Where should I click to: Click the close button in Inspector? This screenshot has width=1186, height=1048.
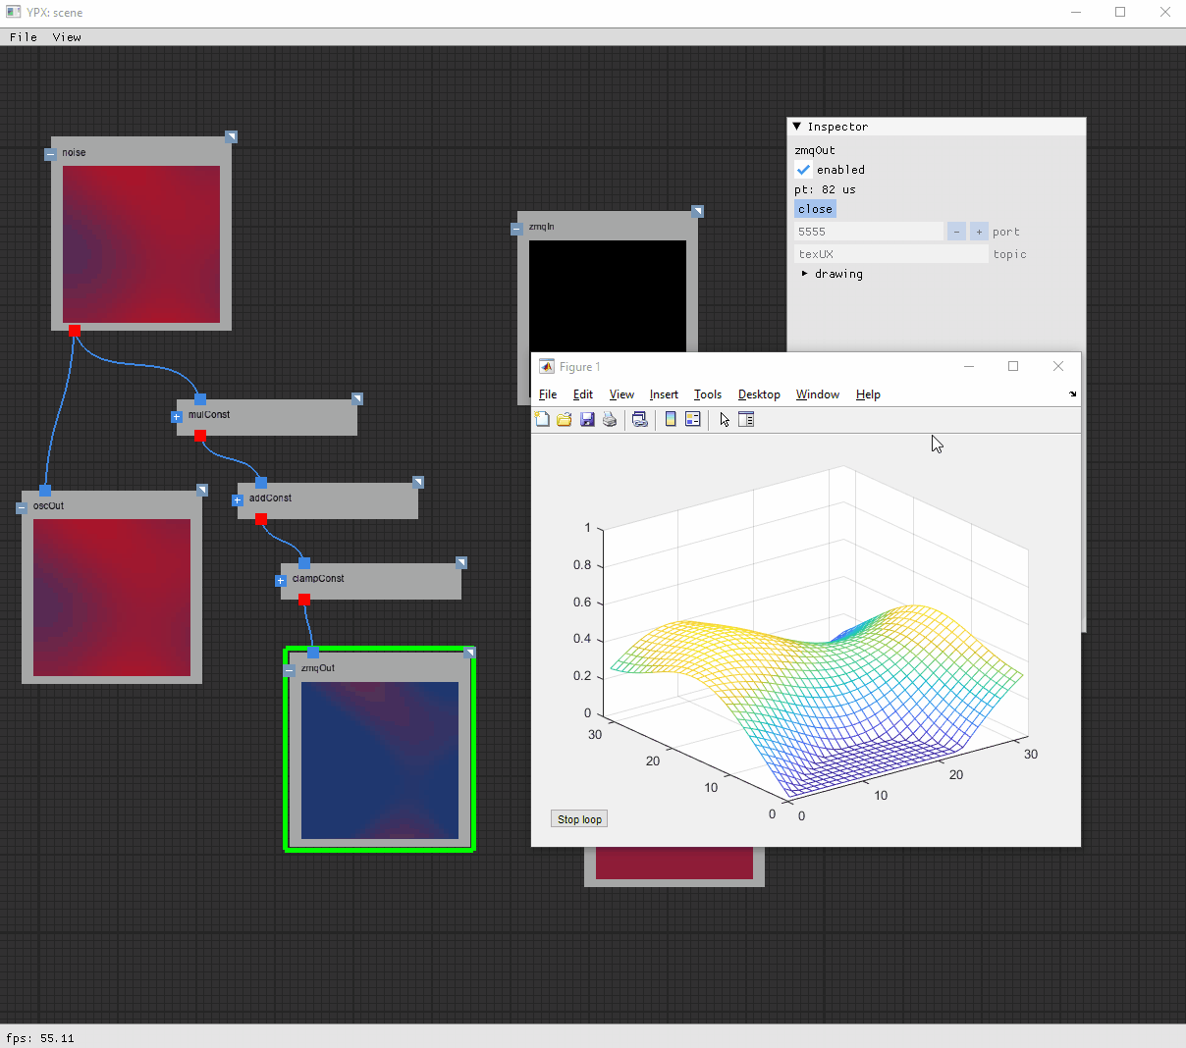815,209
